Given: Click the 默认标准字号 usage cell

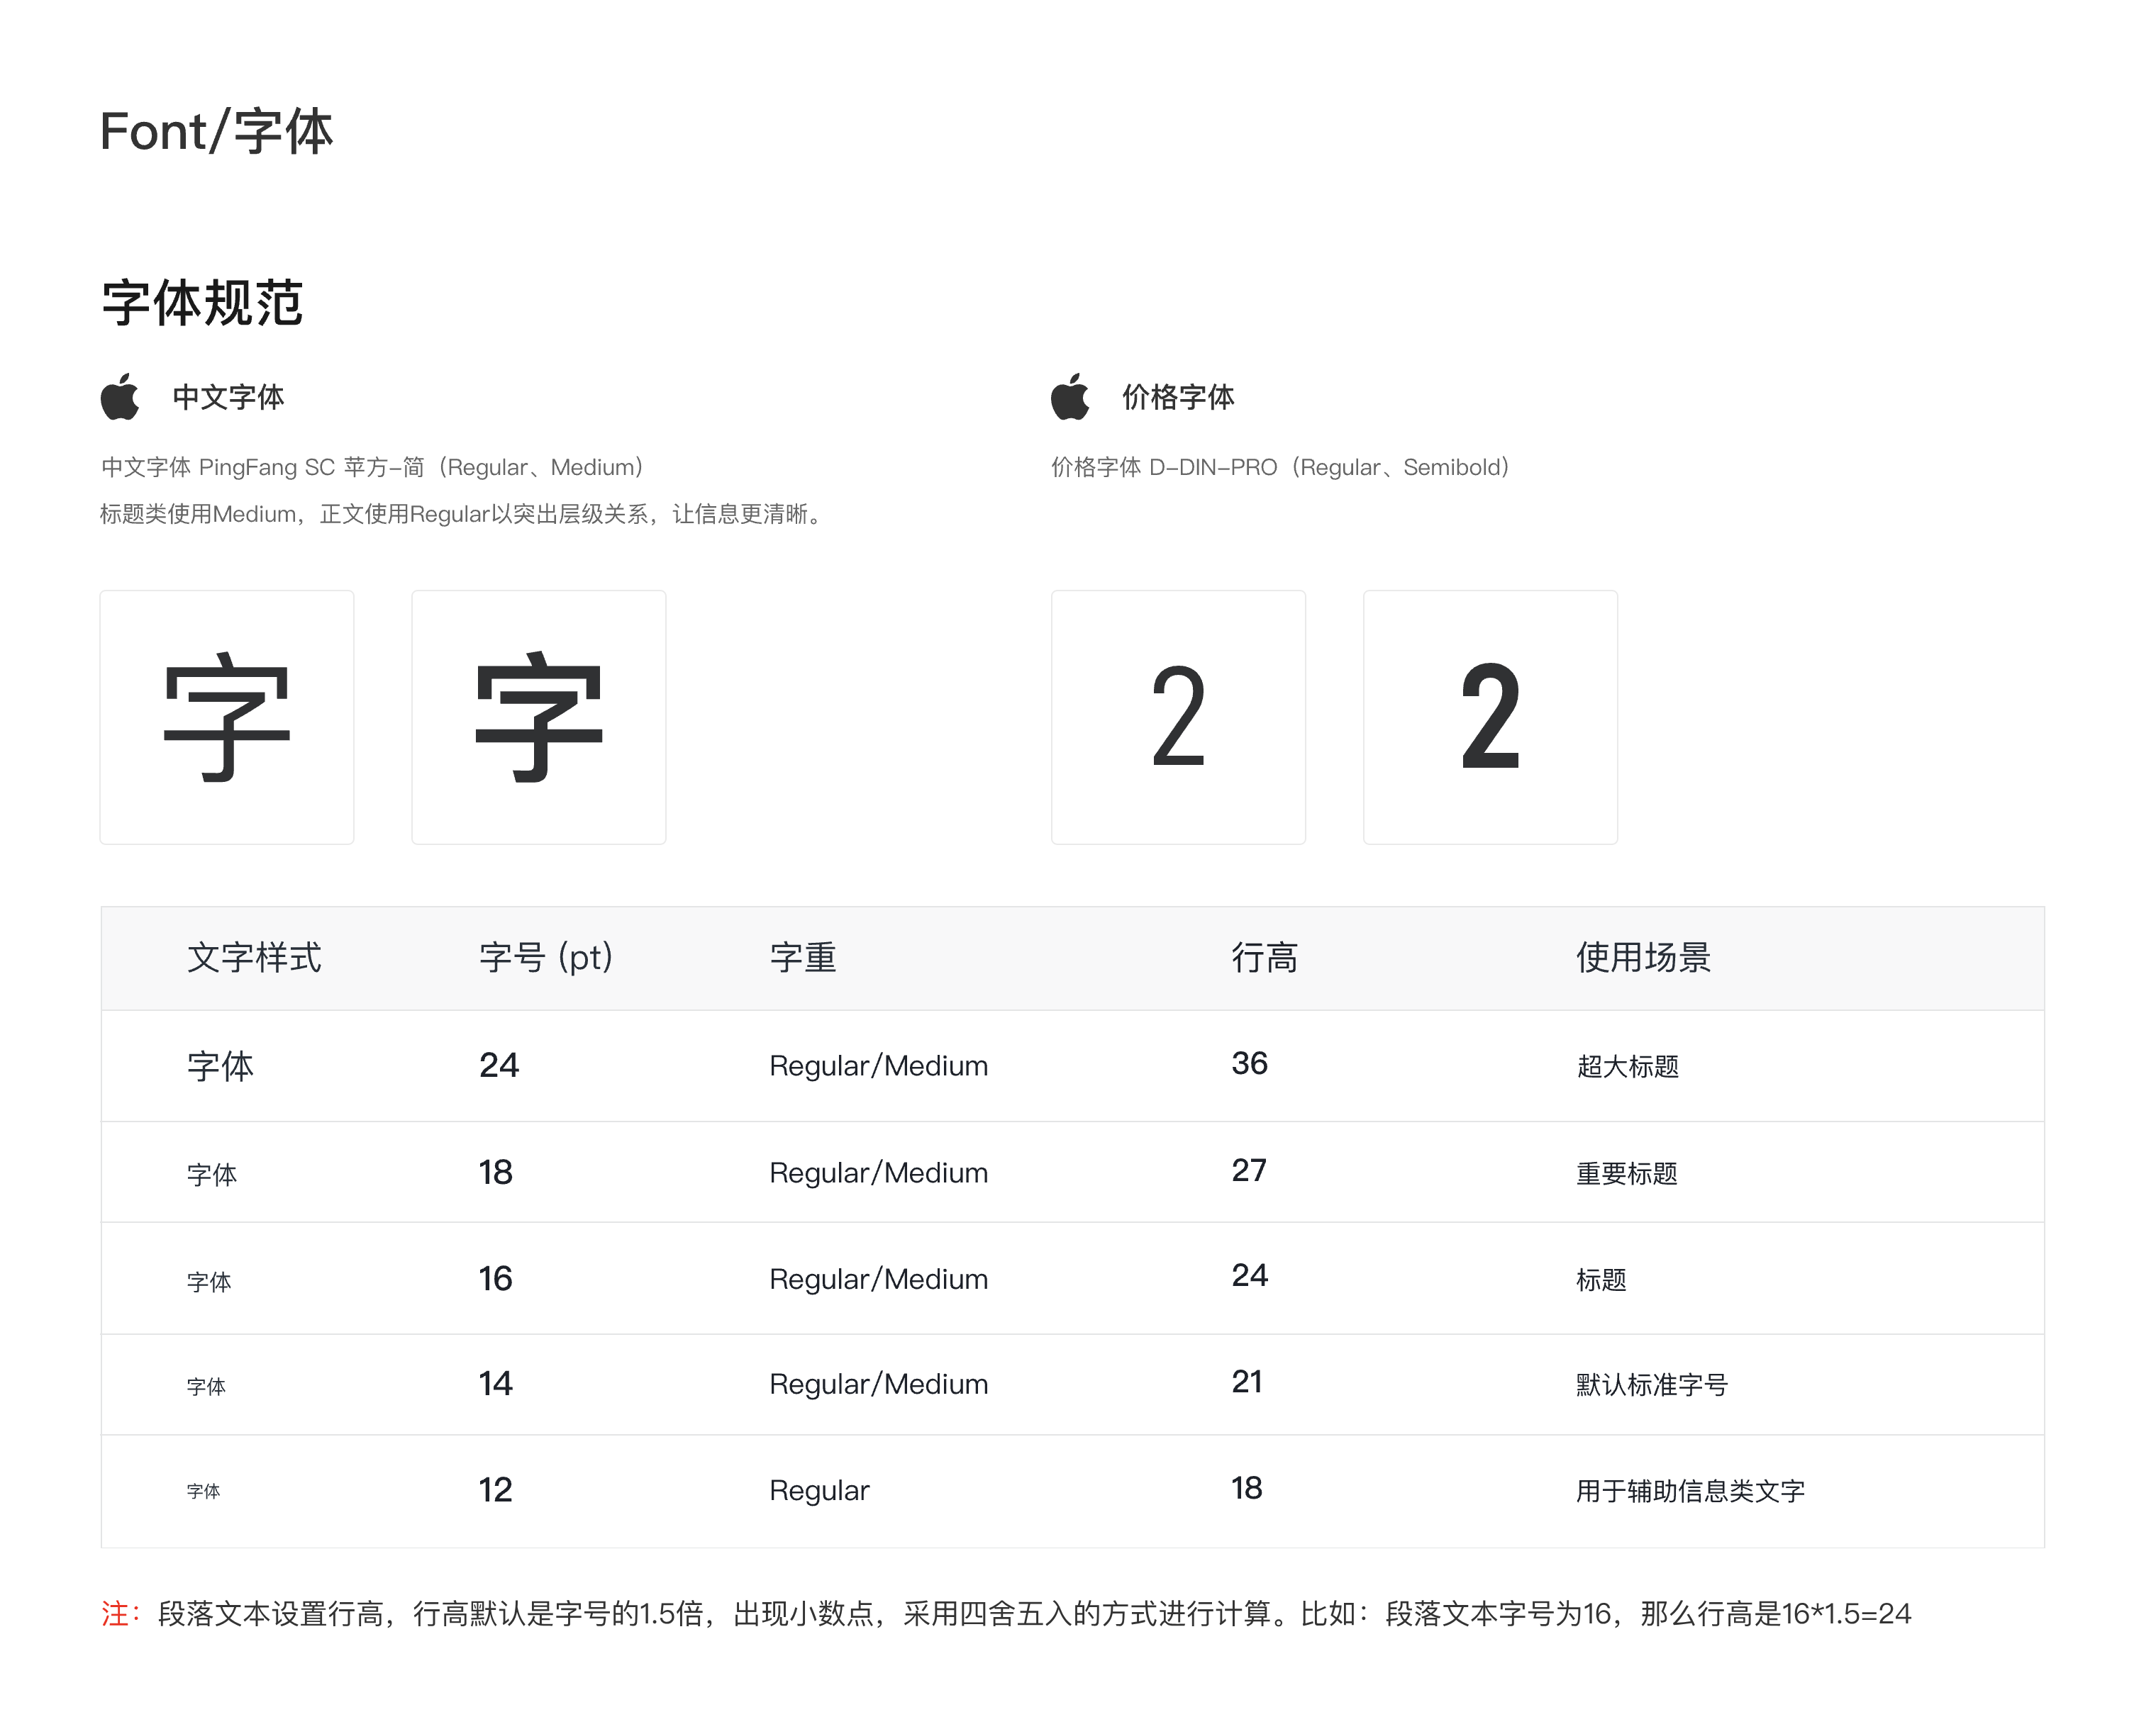Looking at the screenshot, I should point(1653,1385).
